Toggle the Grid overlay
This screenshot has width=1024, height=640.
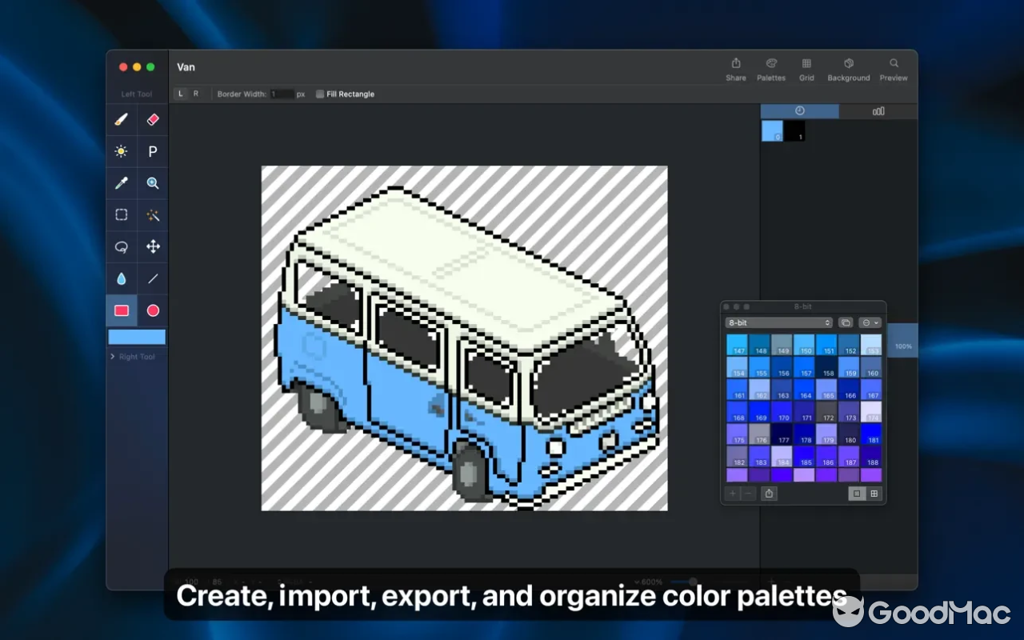pyautogui.click(x=806, y=69)
